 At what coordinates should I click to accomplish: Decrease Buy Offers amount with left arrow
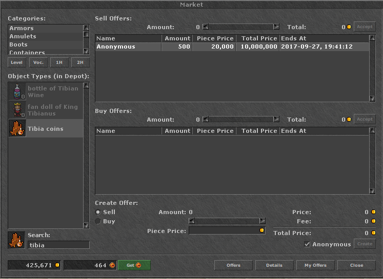coord(206,119)
